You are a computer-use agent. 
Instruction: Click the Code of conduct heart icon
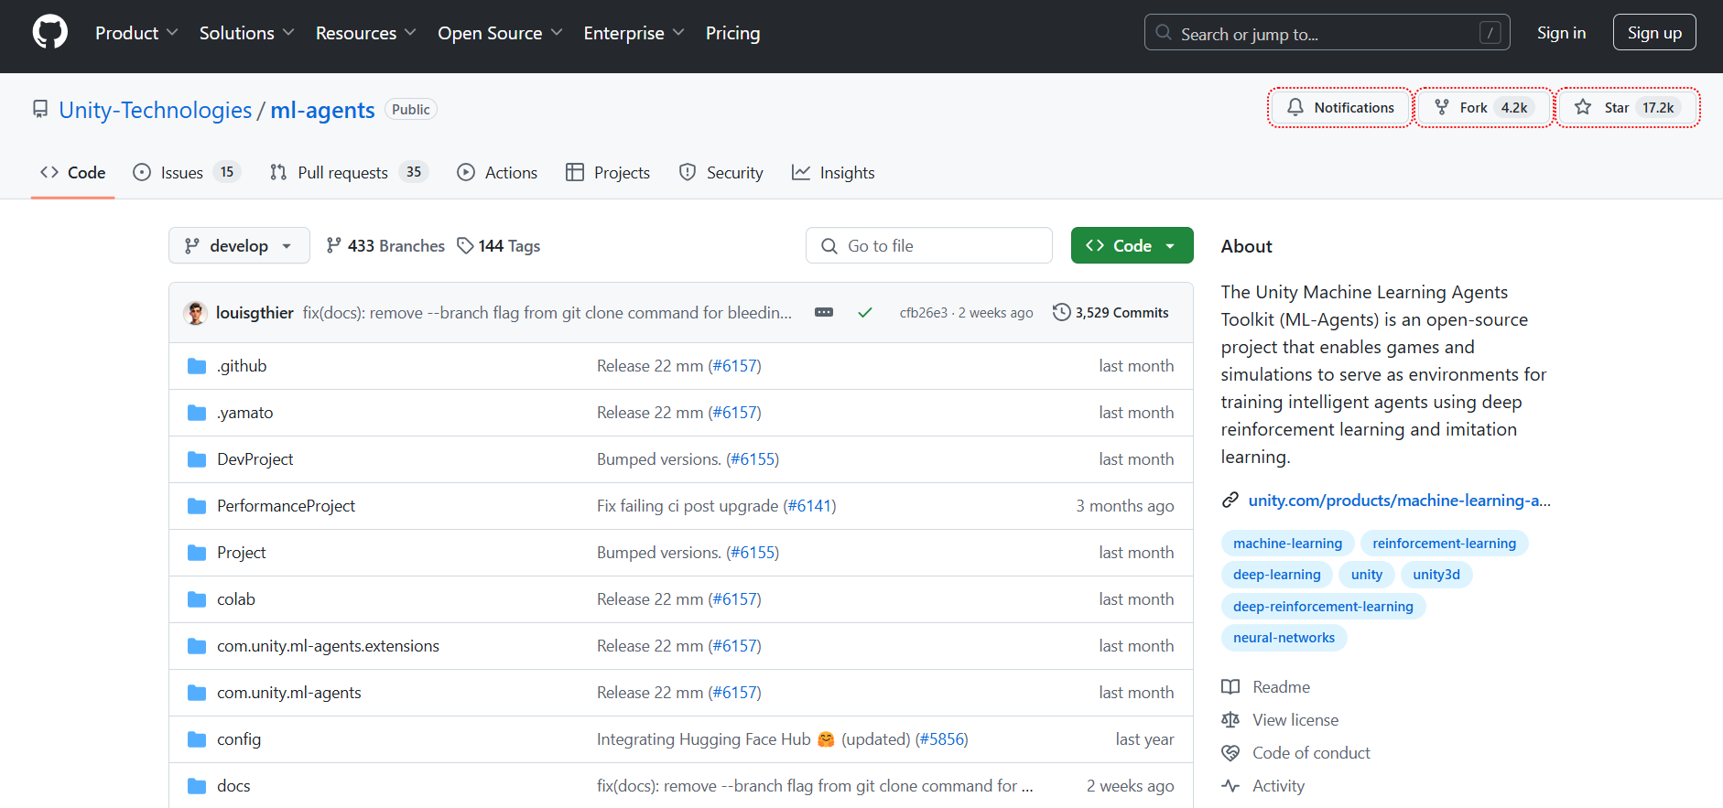[1230, 753]
